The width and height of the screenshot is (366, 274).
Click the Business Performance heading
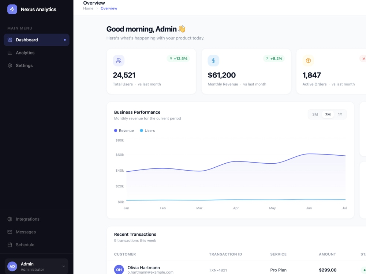click(x=137, y=112)
